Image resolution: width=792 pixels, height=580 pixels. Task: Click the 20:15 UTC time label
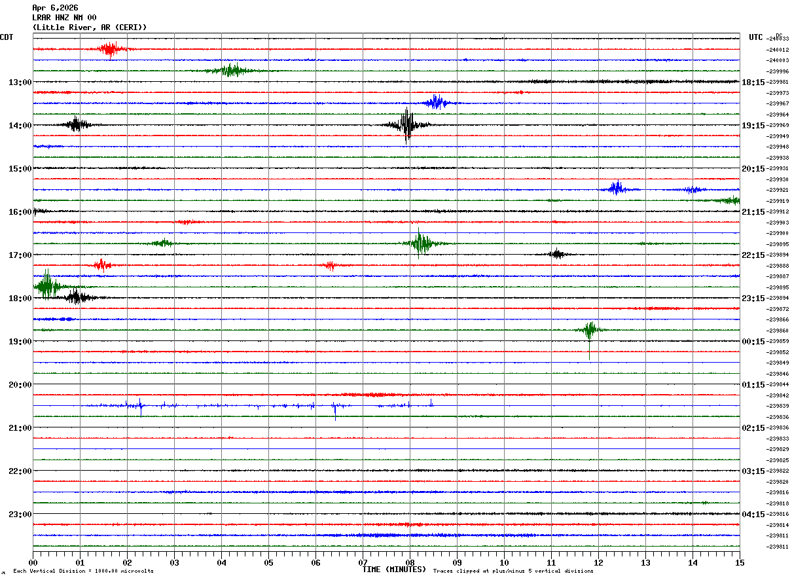pyautogui.click(x=753, y=169)
